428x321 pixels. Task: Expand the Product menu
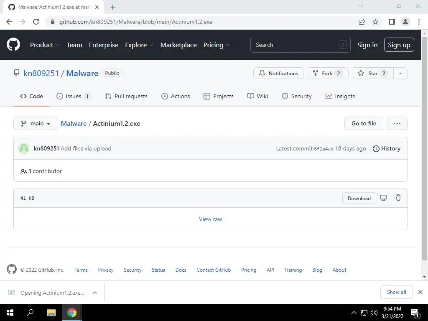pos(45,45)
